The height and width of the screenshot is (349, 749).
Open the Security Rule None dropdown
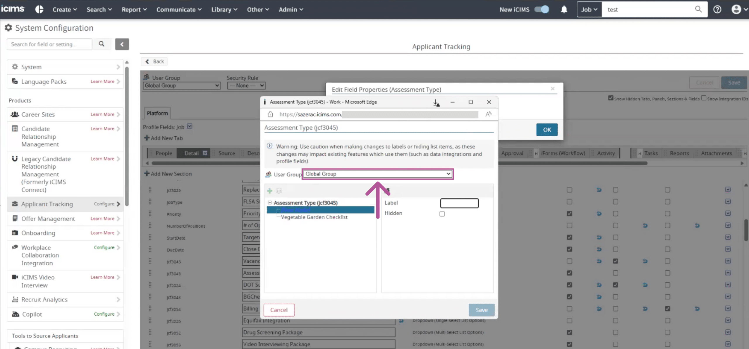246,85
